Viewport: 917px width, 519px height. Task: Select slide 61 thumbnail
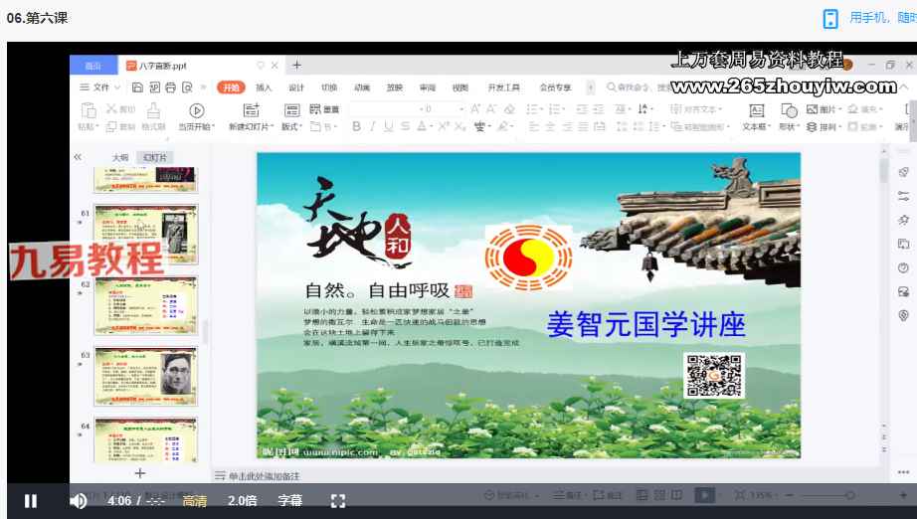pyautogui.click(x=146, y=235)
